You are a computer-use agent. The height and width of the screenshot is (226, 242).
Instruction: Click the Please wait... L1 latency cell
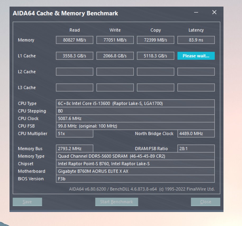[x=196, y=56]
